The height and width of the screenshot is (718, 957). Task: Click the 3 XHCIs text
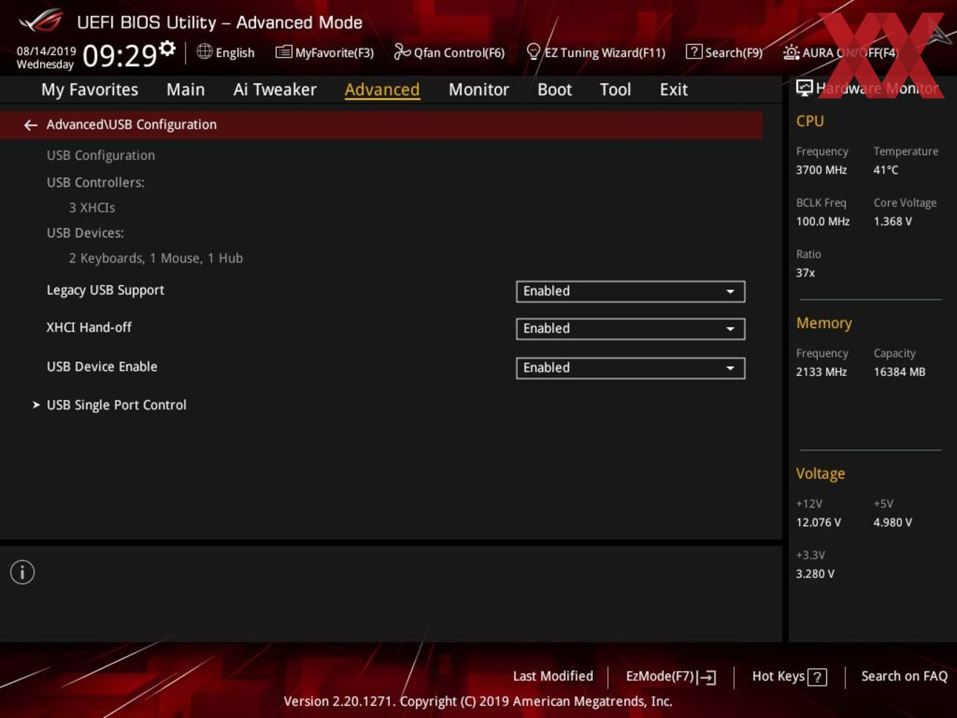[x=92, y=208]
